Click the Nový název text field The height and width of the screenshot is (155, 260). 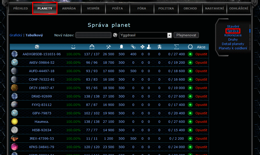93,35
